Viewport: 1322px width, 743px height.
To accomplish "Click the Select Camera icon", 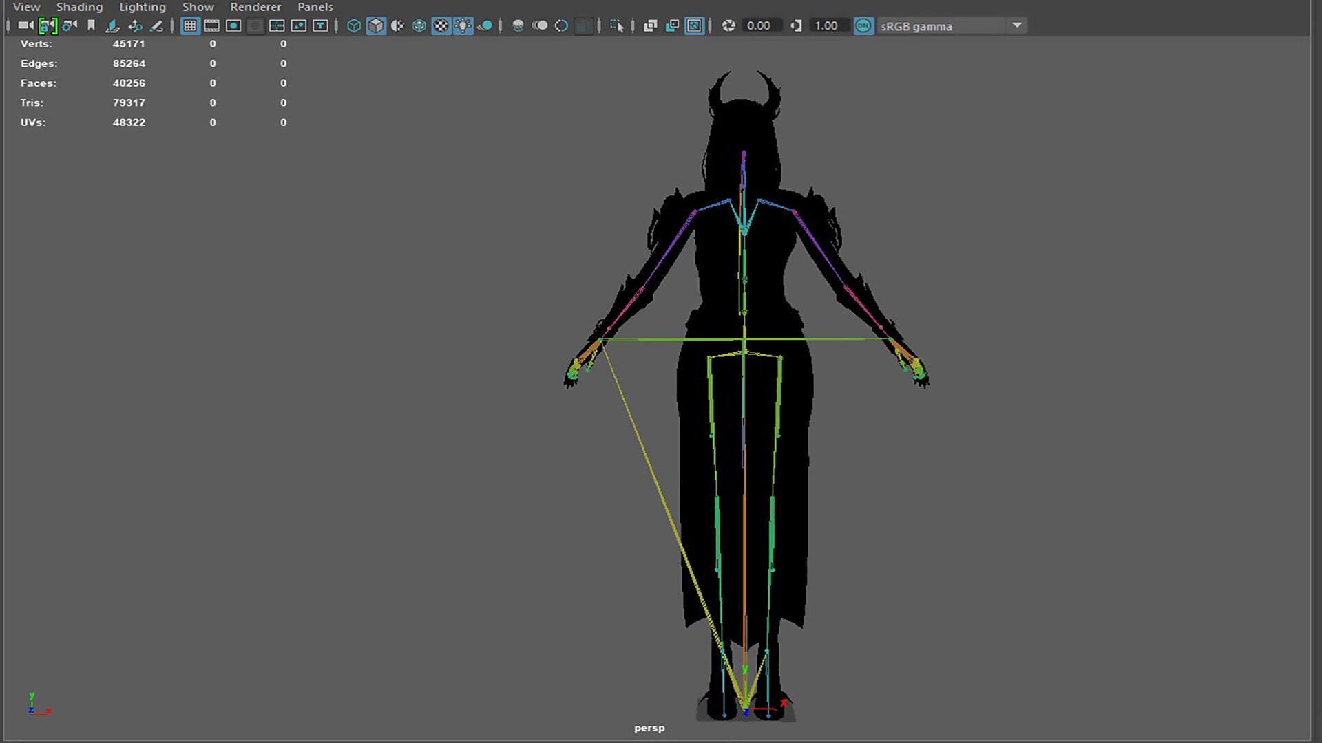I will point(25,25).
